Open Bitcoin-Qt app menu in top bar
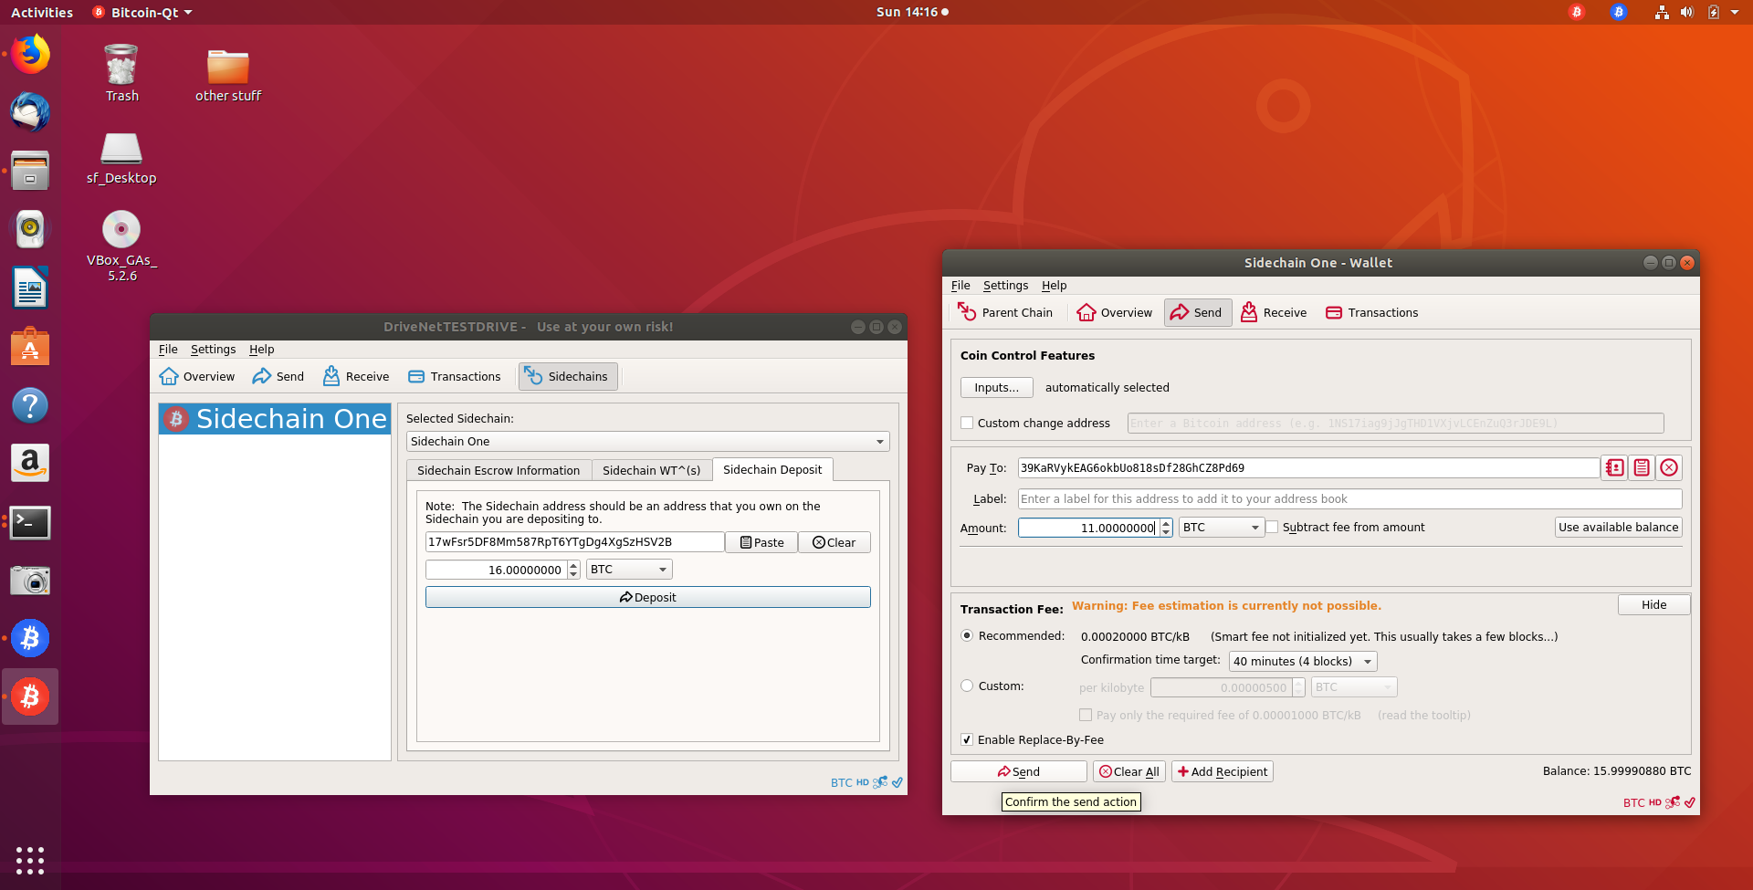Viewport: 1753px width, 890px height. coord(143,12)
